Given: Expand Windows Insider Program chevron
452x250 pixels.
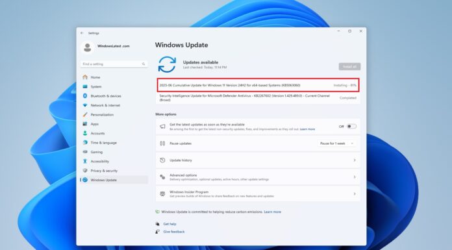Looking at the screenshot, I should [355, 194].
